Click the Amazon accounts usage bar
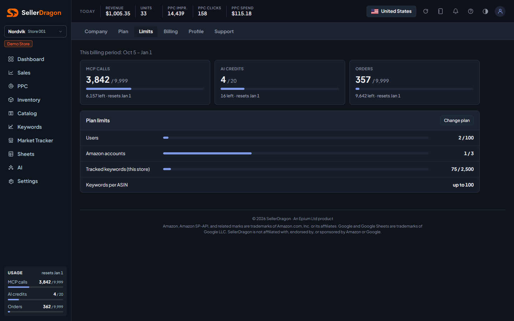The width and height of the screenshot is (514, 321). (x=296, y=153)
